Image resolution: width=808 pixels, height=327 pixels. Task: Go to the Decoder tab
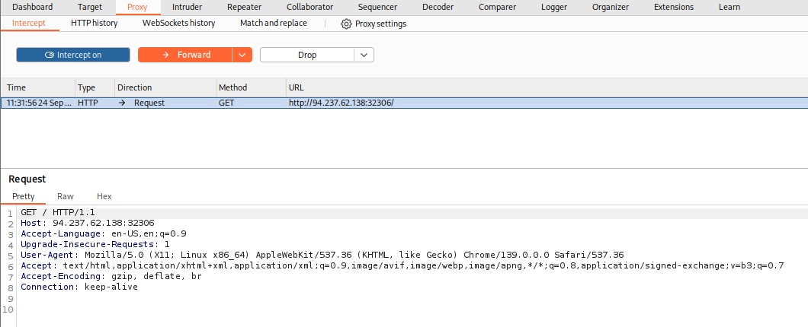[438, 7]
